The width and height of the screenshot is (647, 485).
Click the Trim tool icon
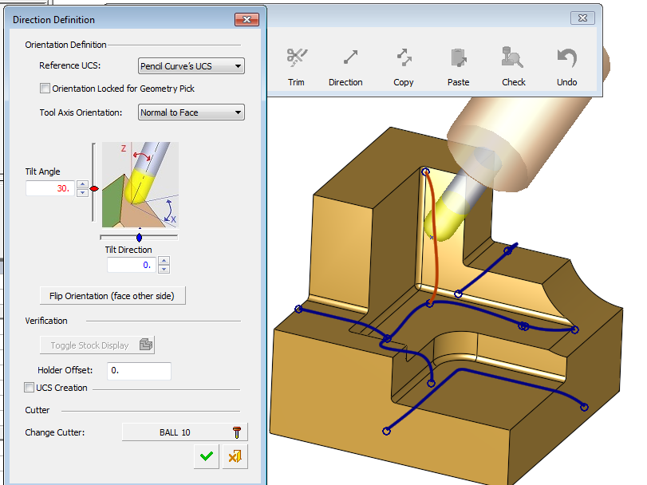click(296, 59)
